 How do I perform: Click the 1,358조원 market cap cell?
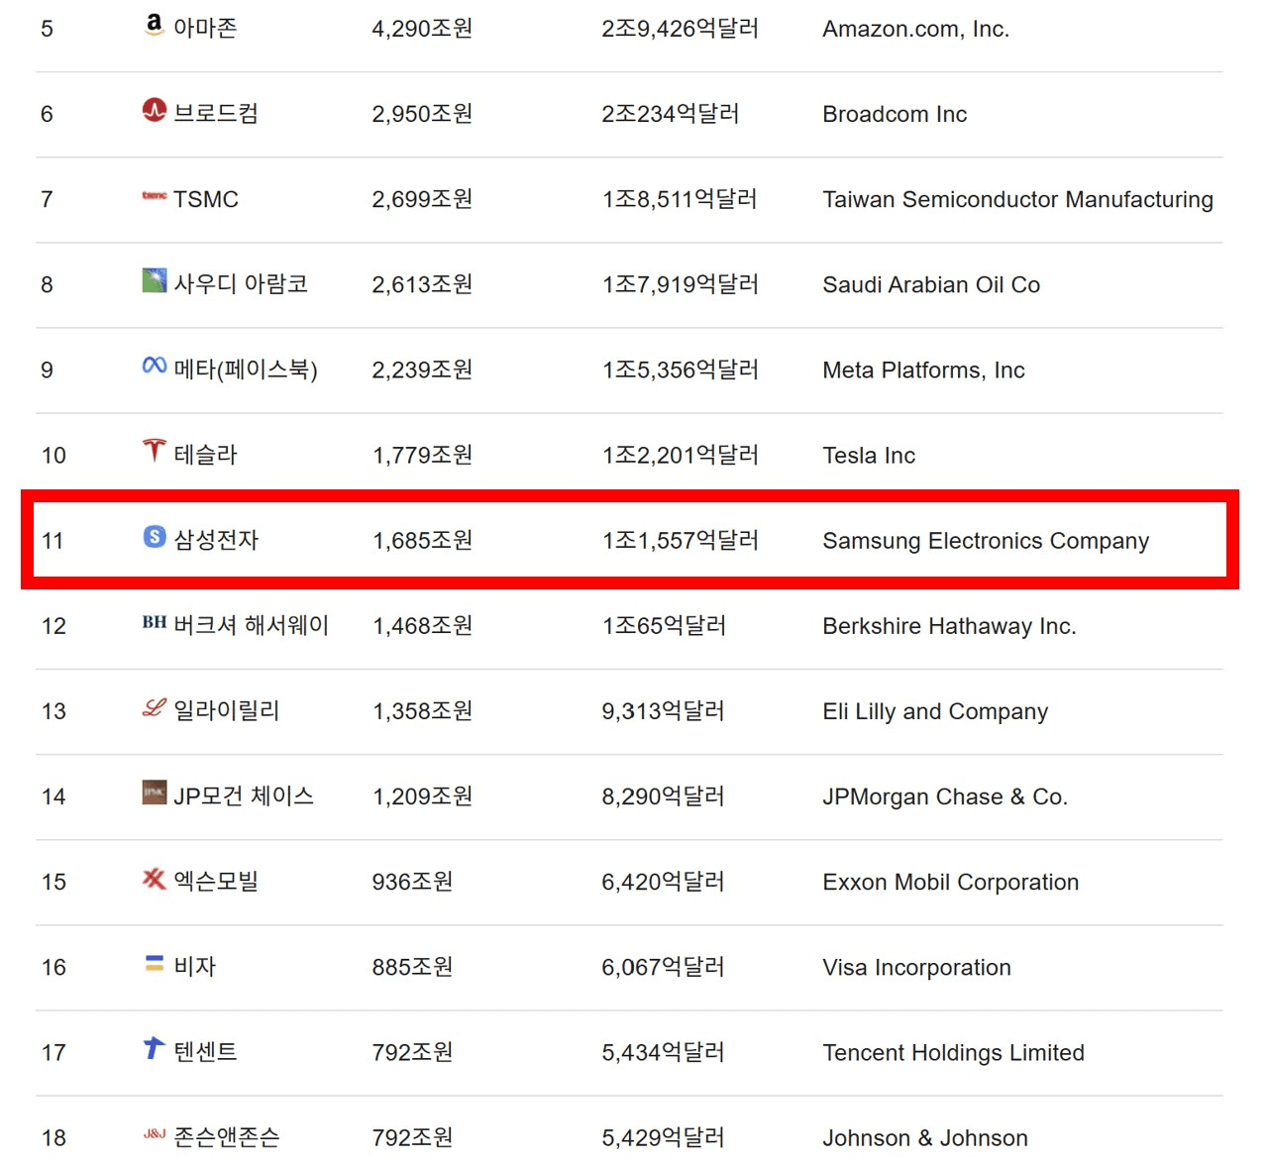pos(422,710)
